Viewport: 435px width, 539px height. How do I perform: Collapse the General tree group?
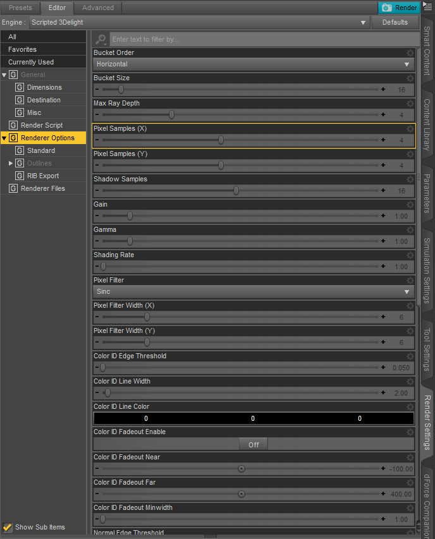(4, 75)
